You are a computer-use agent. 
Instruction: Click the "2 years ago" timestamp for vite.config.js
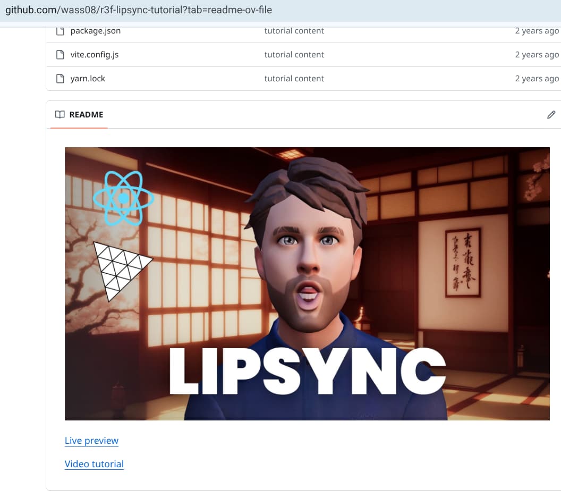537,55
